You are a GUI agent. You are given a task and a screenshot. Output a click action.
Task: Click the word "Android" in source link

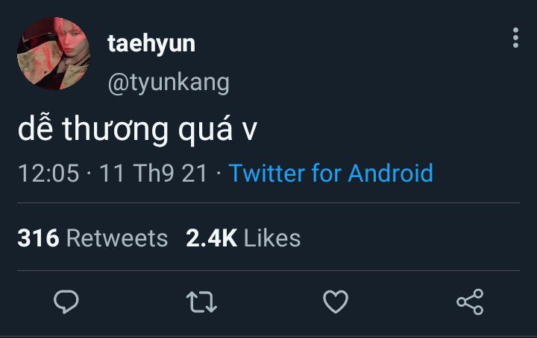coord(391,173)
